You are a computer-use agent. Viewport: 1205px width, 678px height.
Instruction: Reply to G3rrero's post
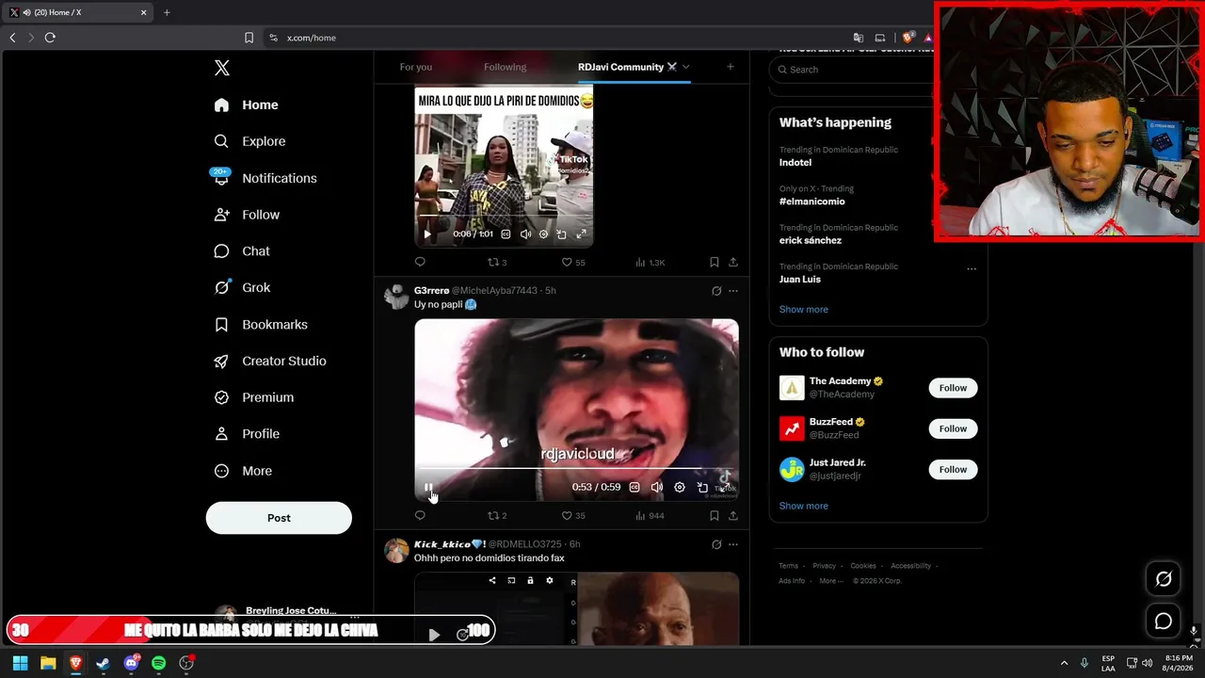tap(420, 516)
